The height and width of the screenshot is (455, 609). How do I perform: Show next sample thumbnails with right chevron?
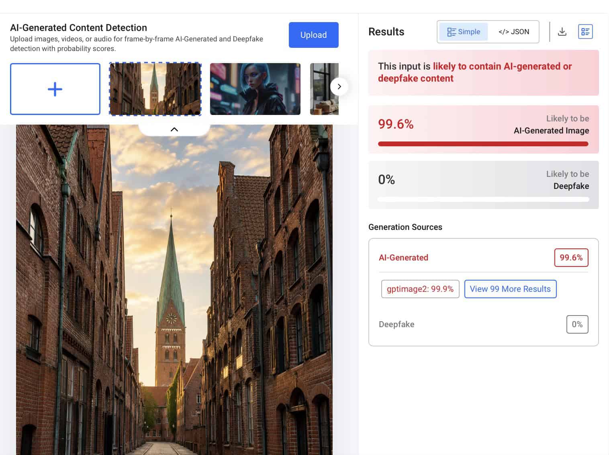click(x=339, y=86)
